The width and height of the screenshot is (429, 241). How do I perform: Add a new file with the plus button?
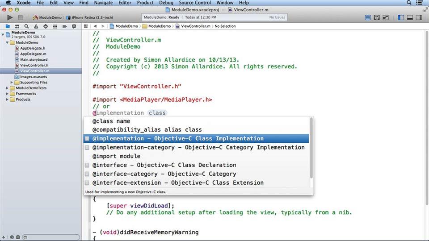point(4,237)
